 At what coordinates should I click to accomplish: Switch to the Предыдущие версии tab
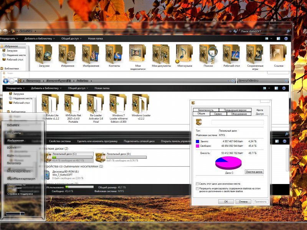(235, 110)
